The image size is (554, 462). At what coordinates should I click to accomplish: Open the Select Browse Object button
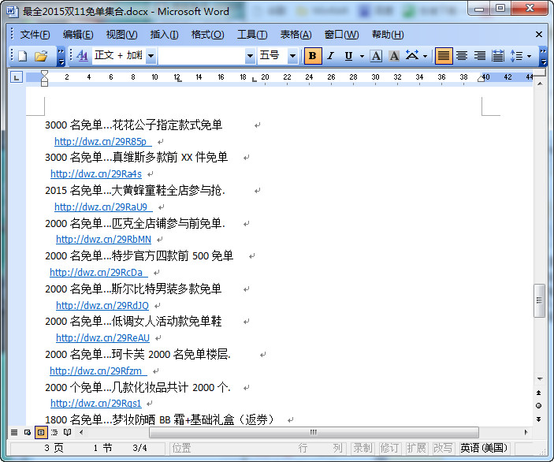click(538, 406)
